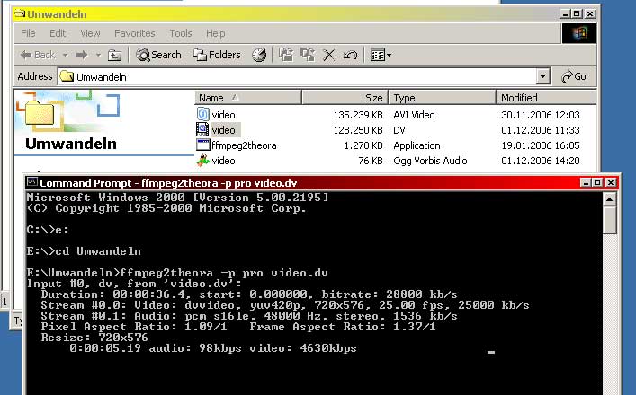Open the File menu

point(28,33)
